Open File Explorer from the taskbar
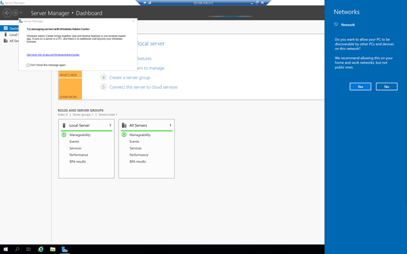This screenshot has width=407, height=254. point(53,249)
